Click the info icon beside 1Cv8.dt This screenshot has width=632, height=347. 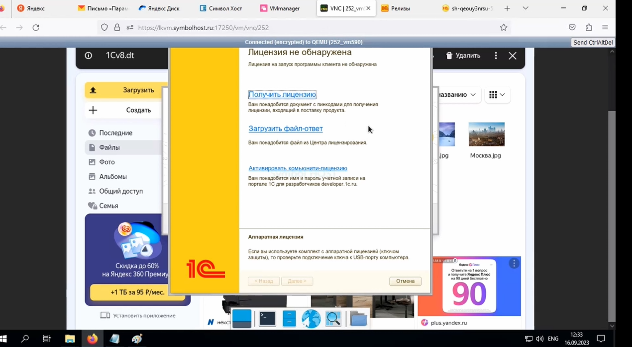point(89,56)
